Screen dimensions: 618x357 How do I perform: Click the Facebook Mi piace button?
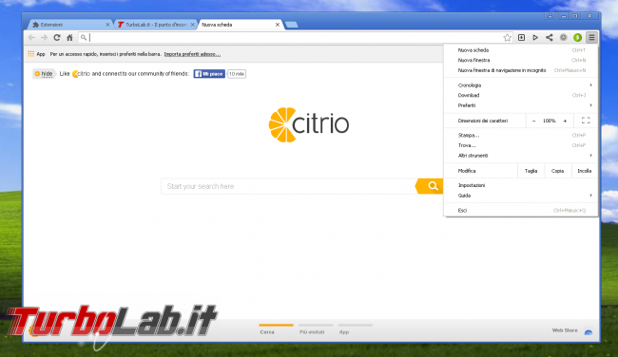209,74
